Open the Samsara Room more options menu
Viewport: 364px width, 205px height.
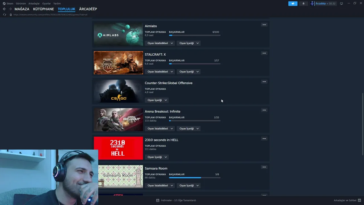[x=264, y=167]
